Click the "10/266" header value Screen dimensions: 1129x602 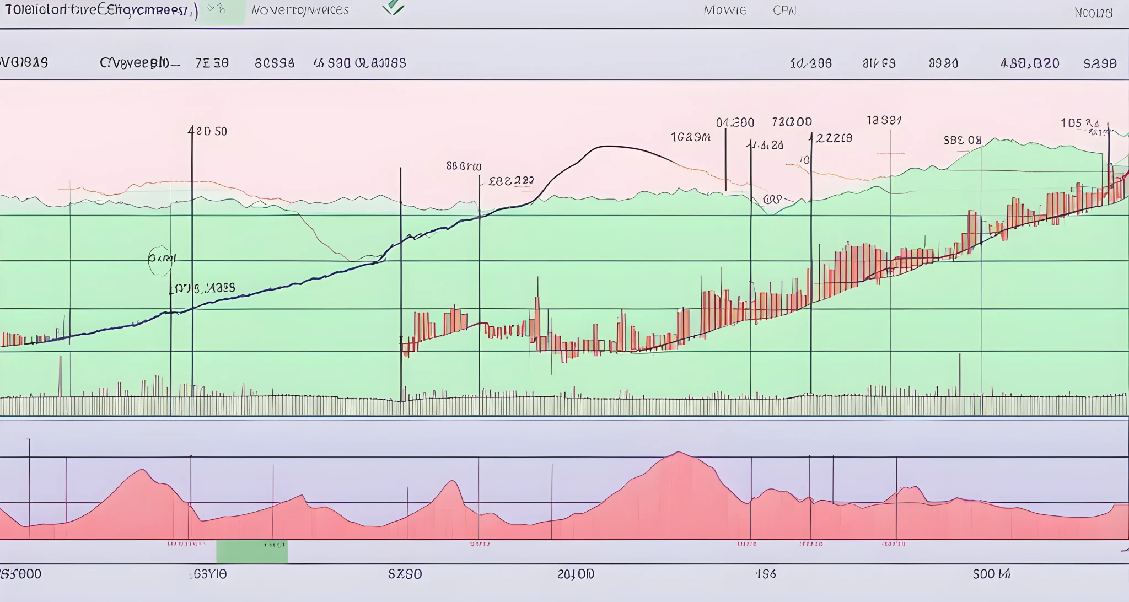pos(810,63)
